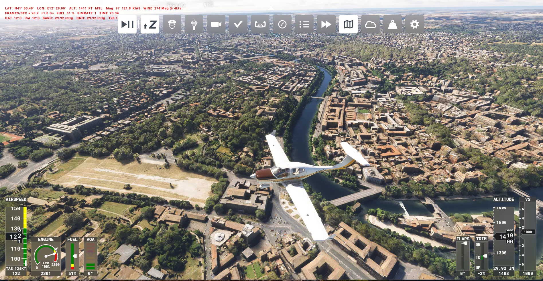Screen dimensions: 543x281
Task: Click the AOA indicator panel
Action: pos(91,257)
